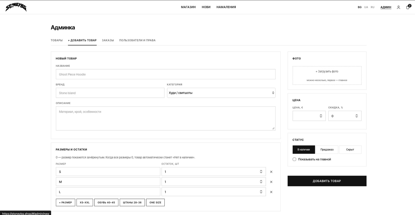Enable Показывать на главной checkbox
This screenshot has width=415, height=215.
294,159
